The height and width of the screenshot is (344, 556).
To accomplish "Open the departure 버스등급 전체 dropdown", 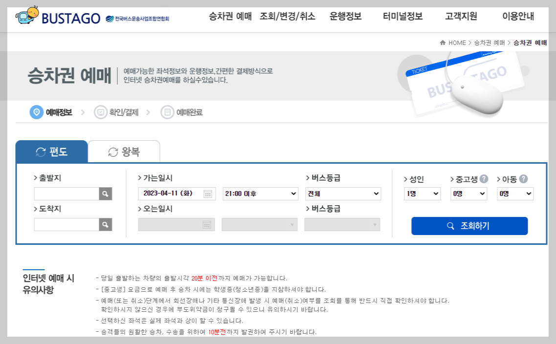I will pos(343,194).
